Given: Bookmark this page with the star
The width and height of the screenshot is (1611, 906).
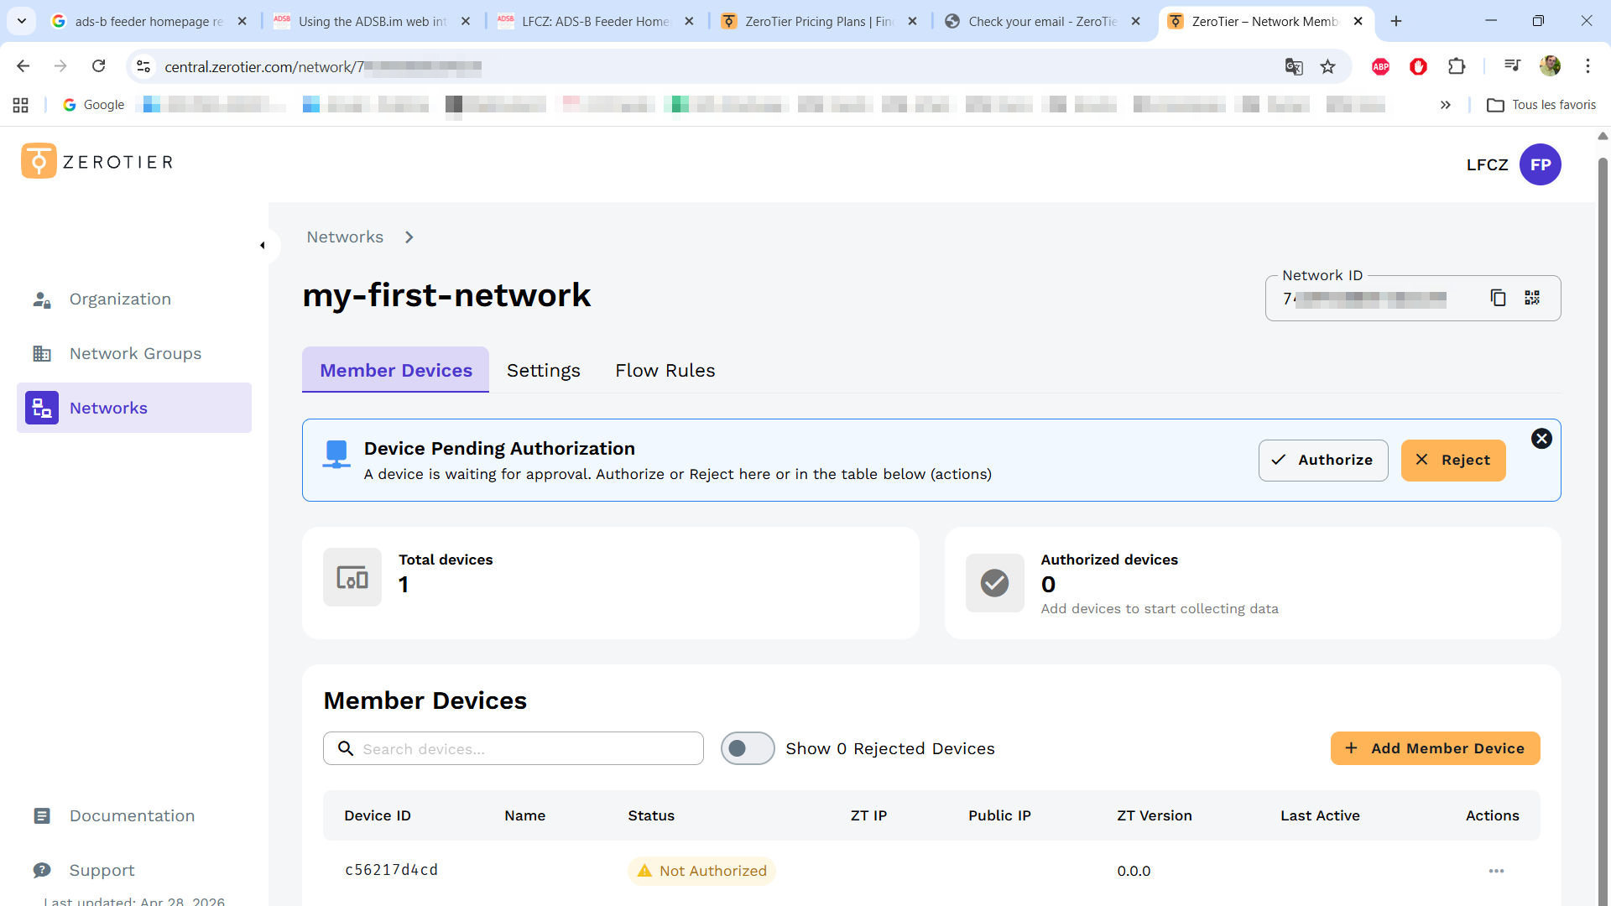Looking at the screenshot, I should (1327, 66).
